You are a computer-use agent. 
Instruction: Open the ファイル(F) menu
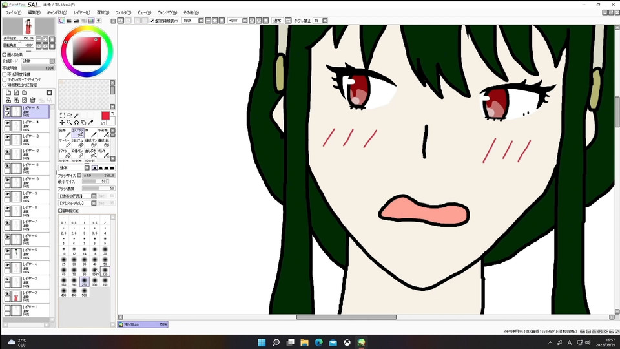coord(14,13)
